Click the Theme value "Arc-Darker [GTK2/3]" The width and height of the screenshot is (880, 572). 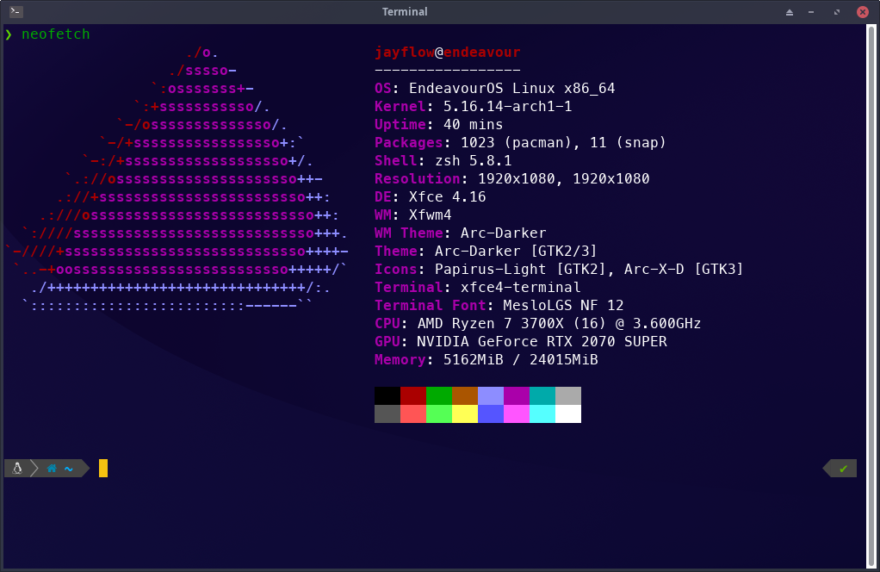point(516,251)
